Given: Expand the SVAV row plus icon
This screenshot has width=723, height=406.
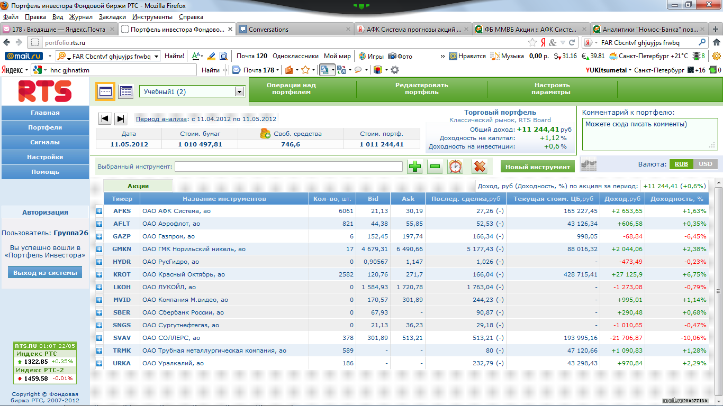Looking at the screenshot, I should point(99,338).
